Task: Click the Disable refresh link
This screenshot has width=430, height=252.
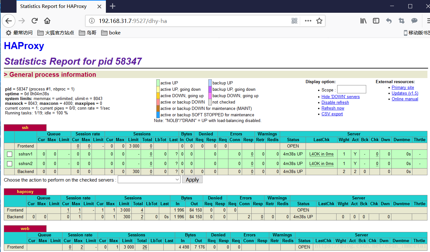Action: [x=335, y=103]
